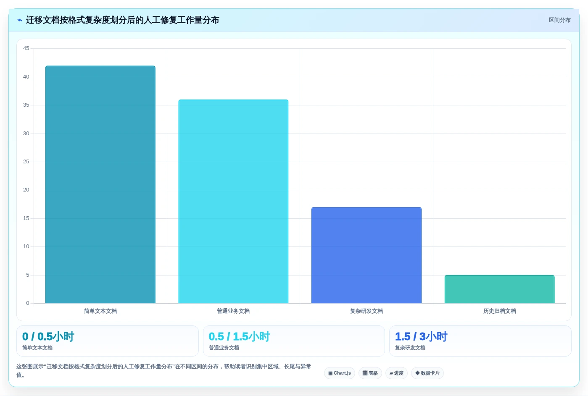Select the 复杂研发文档 bar in chart
This screenshot has height=396, width=588.
point(367,255)
